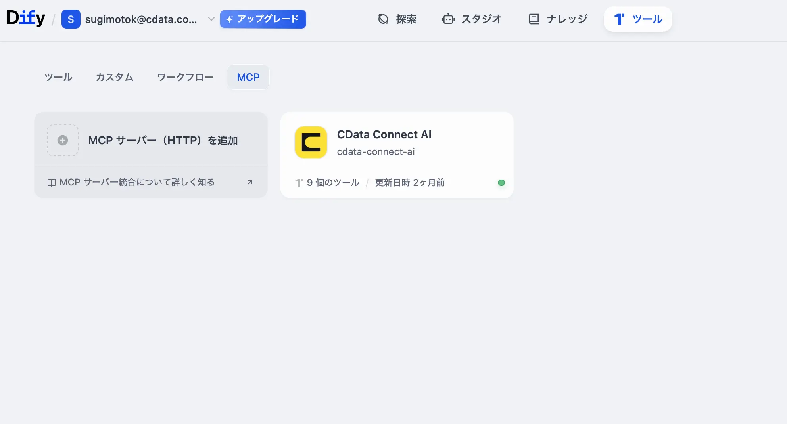Click the アップグレード upgrade button
Viewport: 787px width, 424px height.
(x=263, y=19)
